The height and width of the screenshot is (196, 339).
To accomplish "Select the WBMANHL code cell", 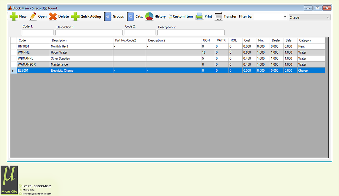I will 33,59.
